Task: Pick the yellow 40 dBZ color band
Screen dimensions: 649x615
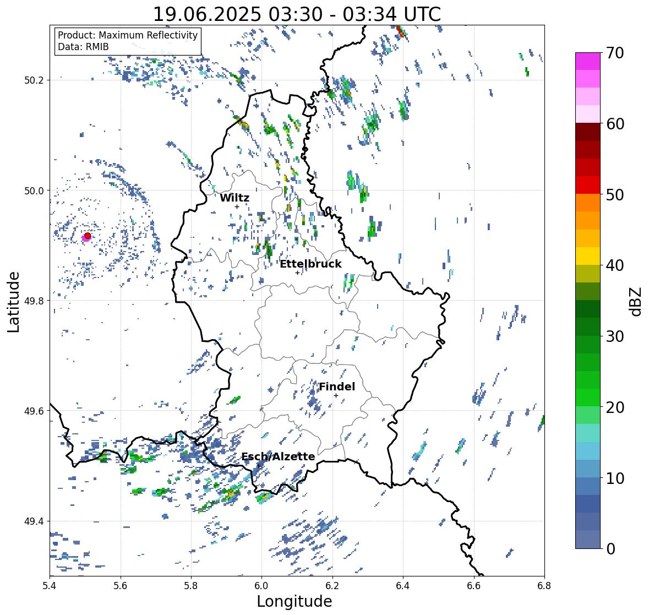Action: [x=588, y=256]
